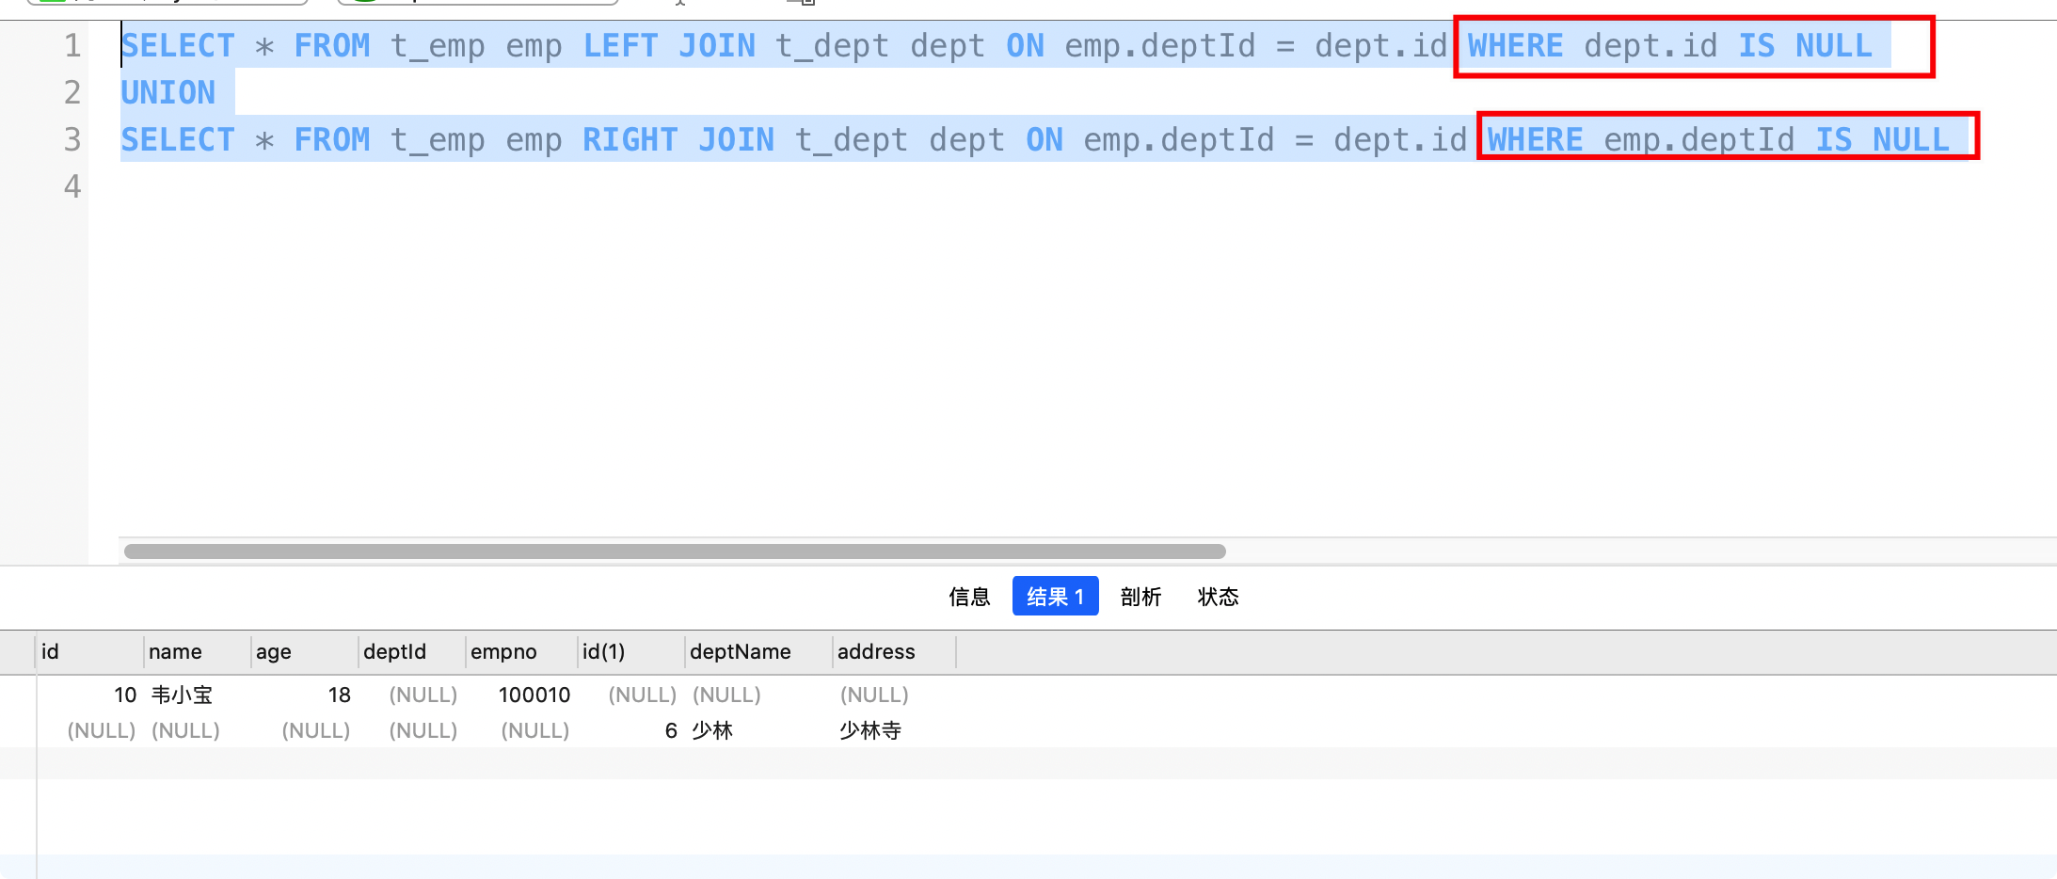This screenshot has height=879, width=2057.
Task: Click line number 2 in the SQL editor
Action: pyautogui.click(x=72, y=91)
